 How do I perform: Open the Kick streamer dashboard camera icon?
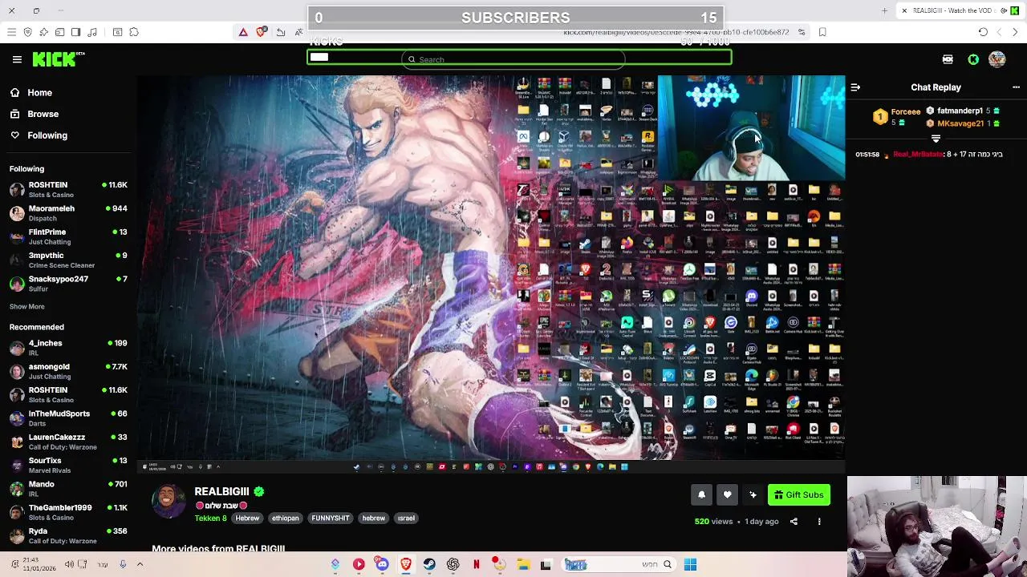pos(948,59)
